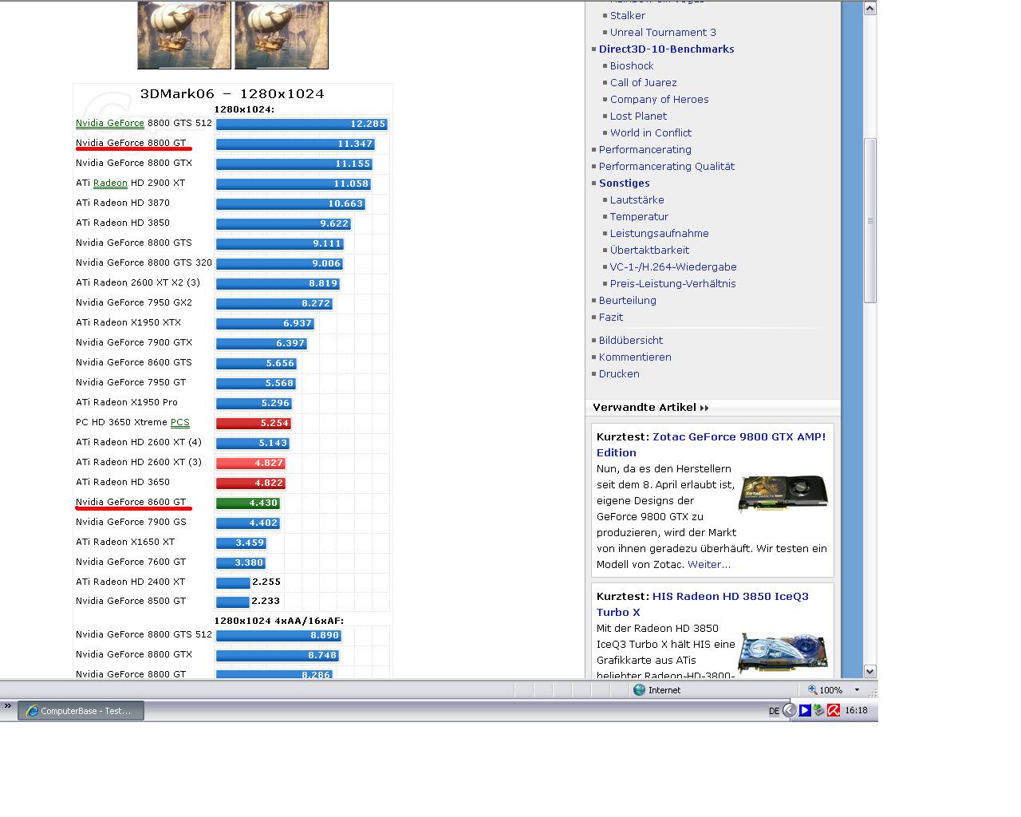The height and width of the screenshot is (817, 1021).
Task: Click the scrollbar up arrow
Action: click(870, 9)
